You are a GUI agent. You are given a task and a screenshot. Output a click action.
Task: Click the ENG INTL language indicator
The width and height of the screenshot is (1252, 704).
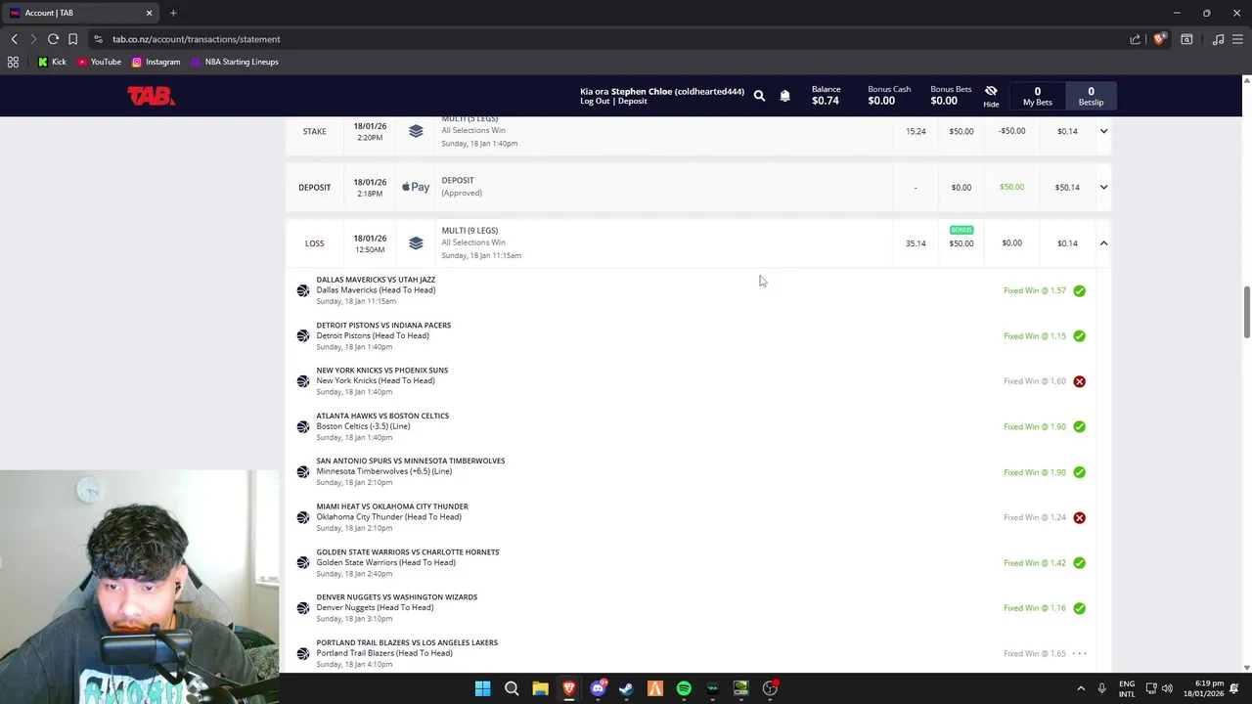1127,688
